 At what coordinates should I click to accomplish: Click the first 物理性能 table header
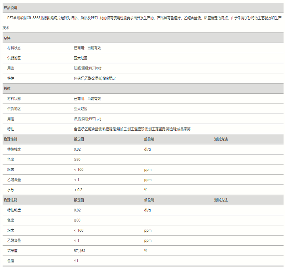click(10, 139)
